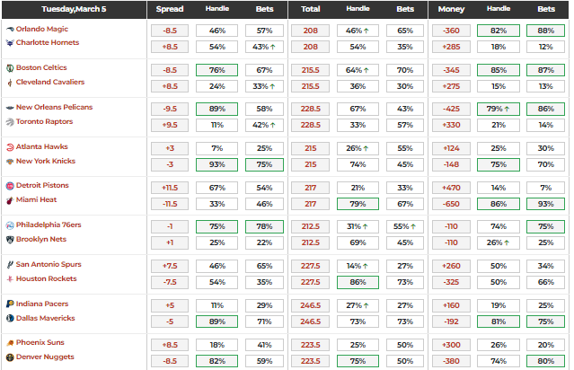Click the San Antonio Spurs logo

pyautogui.click(x=9, y=264)
